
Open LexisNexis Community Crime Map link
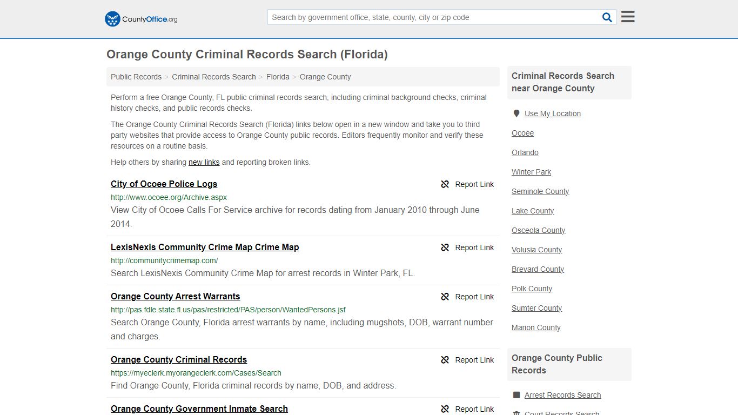click(205, 247)
